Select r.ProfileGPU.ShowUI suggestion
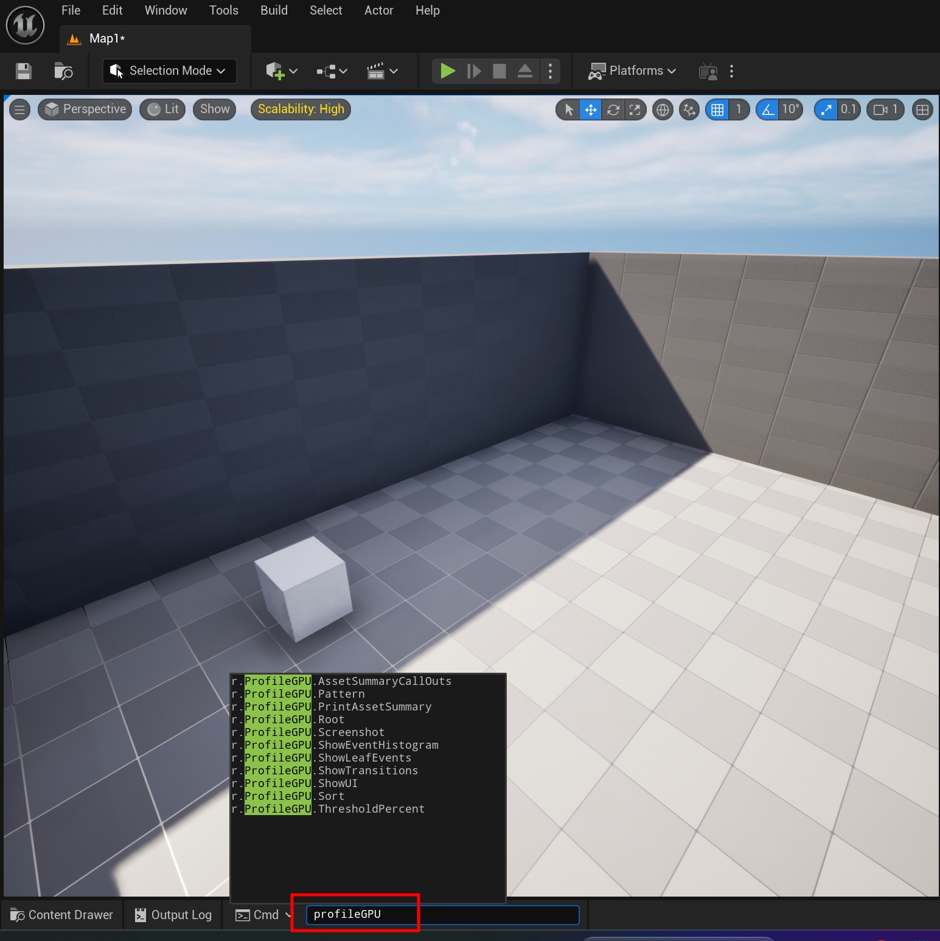Image resolution: width=940 pixels, height=941 pixels. point(367,783)
